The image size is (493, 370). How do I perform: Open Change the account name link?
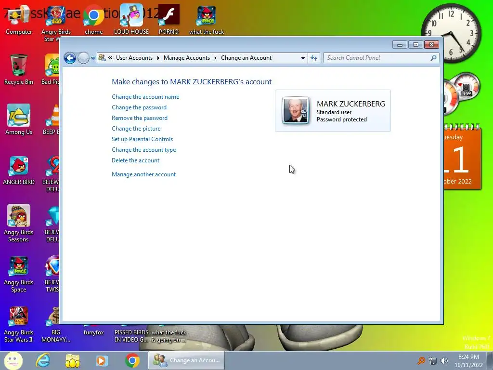point(145,97)
